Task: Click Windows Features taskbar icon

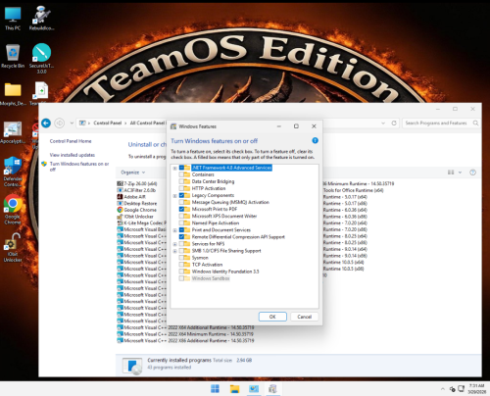Action: click(x=272, y=389)
